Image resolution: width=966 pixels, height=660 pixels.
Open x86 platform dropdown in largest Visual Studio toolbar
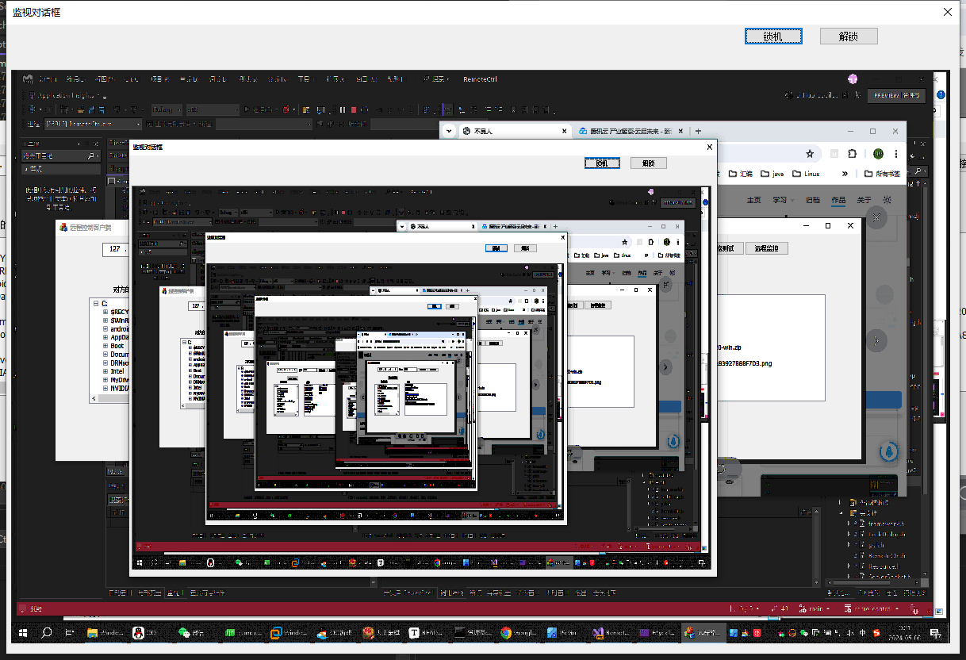pos(212,109)
